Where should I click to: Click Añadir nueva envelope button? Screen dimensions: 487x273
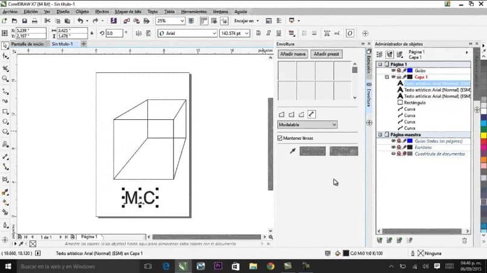click(x=293, y=54)
